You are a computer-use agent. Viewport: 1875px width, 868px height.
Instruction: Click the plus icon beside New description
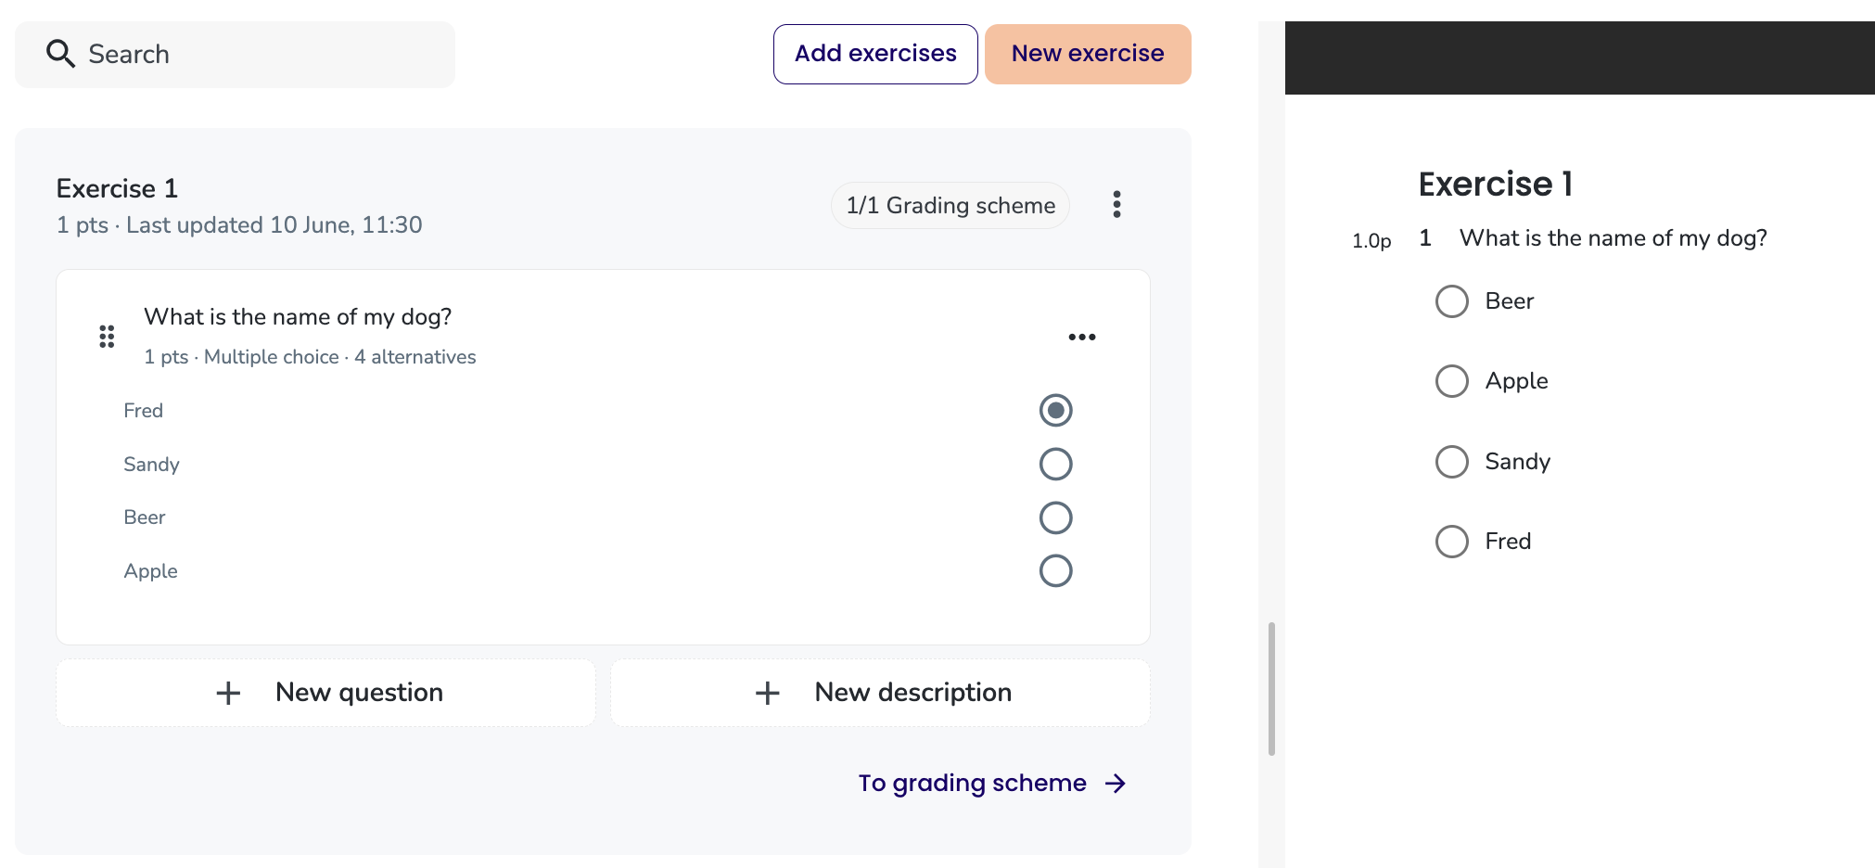click(767, 693)
